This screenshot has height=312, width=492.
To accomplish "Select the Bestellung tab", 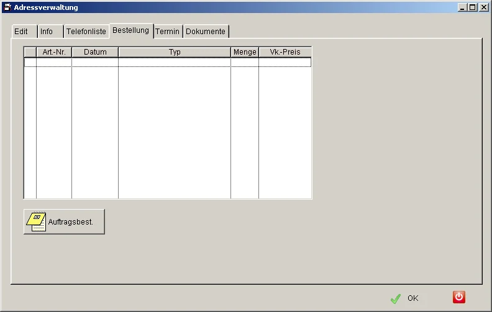I will [131, 30].
